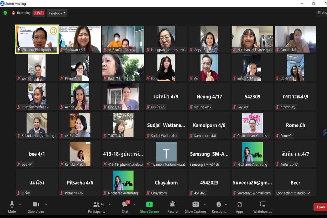This screenshot has height=218, width=327.
Task: Expand the video options arrow beside Stop Video
Action: point(46,204)
